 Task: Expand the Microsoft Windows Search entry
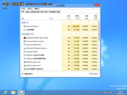click(x=22, y=48)
